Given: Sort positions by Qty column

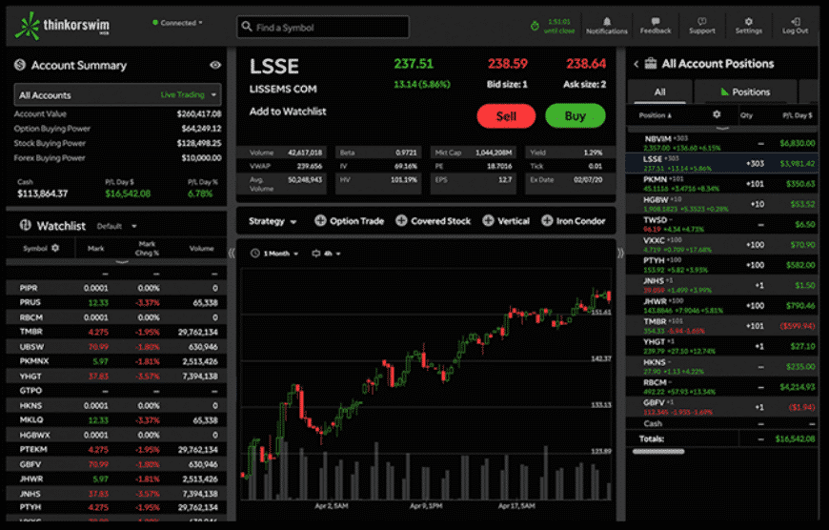Looking at the screenshot, I should pyautogui.click(x=746, y=115).
